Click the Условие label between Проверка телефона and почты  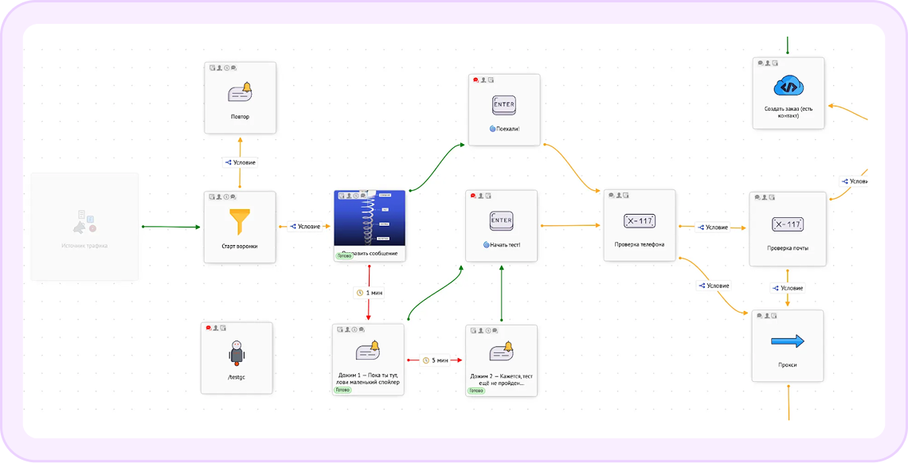point(713,228)
